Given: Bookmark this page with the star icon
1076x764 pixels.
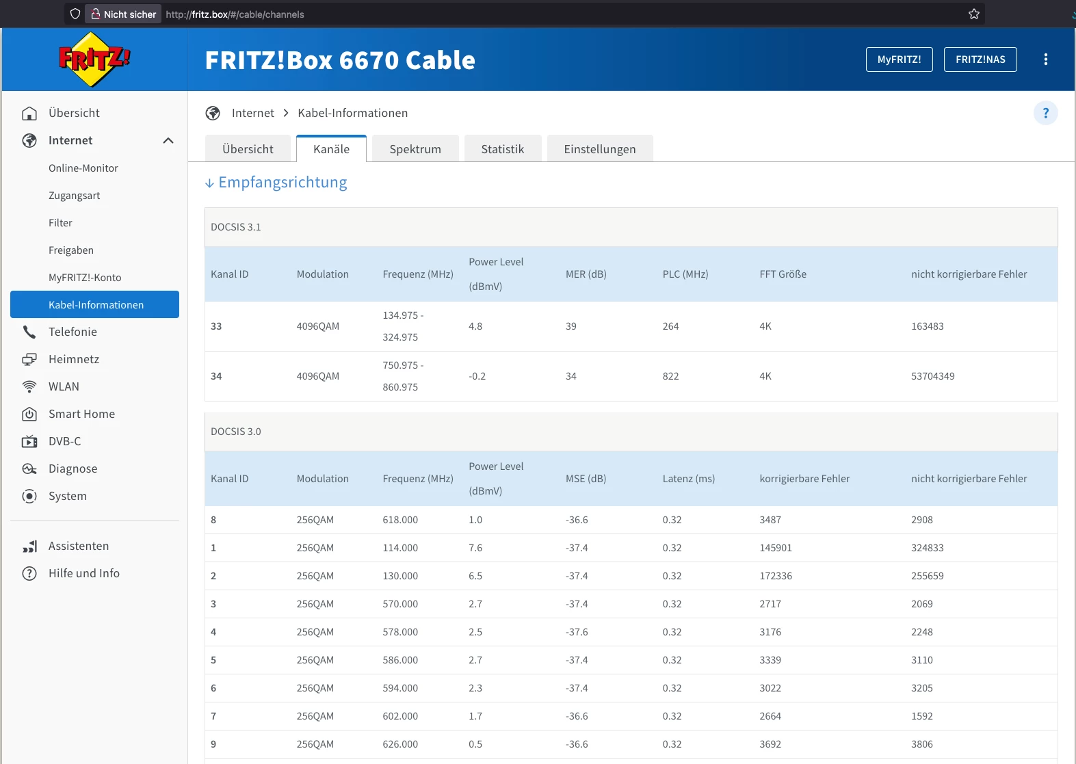Looking at the screenshot, I should click(x=974, y=14).
